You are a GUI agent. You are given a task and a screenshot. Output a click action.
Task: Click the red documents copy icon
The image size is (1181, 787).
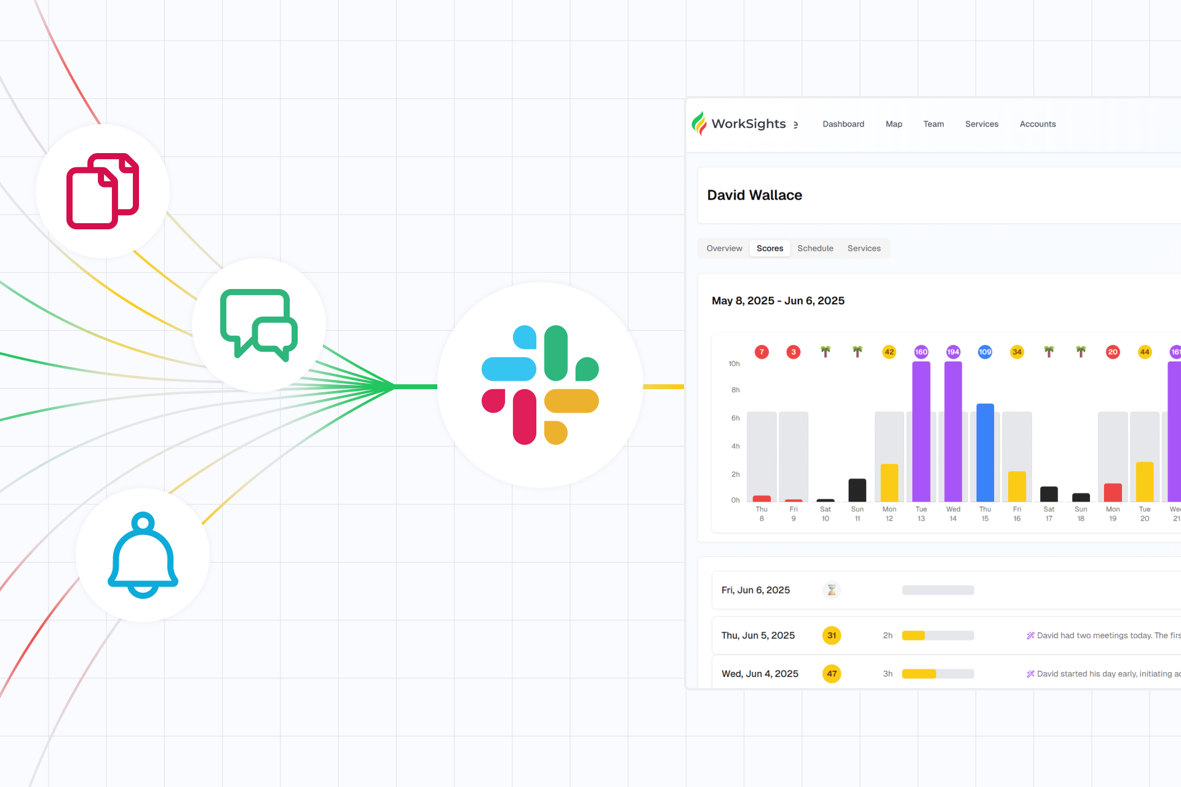point(103,191)
